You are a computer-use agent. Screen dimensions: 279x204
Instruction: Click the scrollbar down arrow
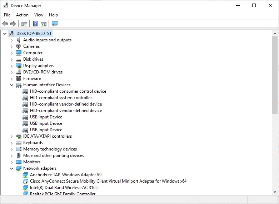pyautogui.click(x=275, y=192)
